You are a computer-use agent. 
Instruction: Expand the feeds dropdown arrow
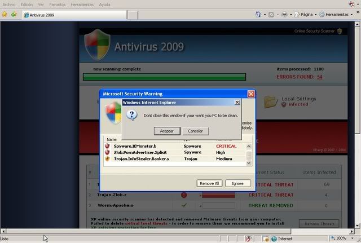[278, 15]
